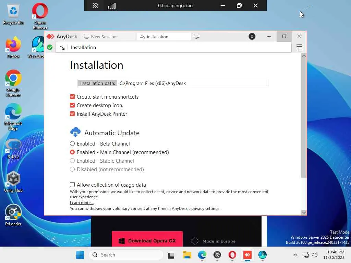Switch to AnyDesk via its taskbar icon

point(247,255)
